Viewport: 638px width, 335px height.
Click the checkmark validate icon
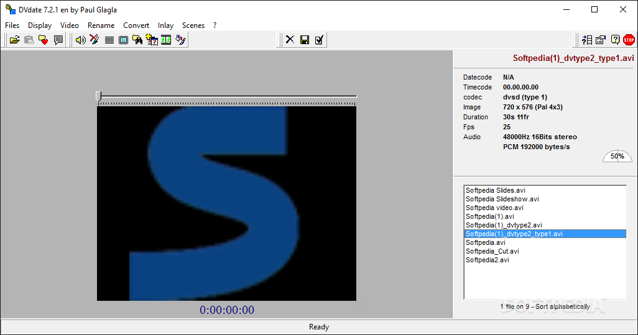click(319, 40)
